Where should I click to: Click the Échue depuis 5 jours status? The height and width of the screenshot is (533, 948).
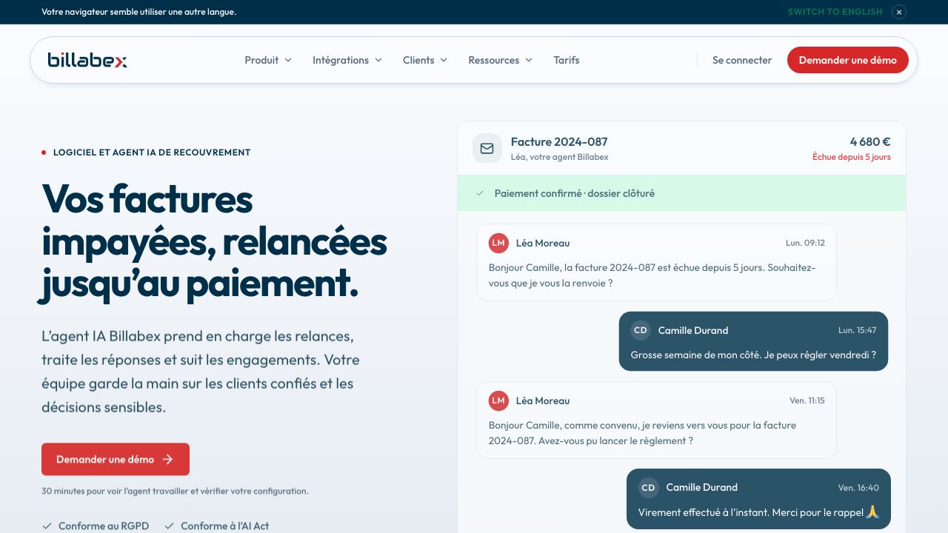tap(852, 157)
